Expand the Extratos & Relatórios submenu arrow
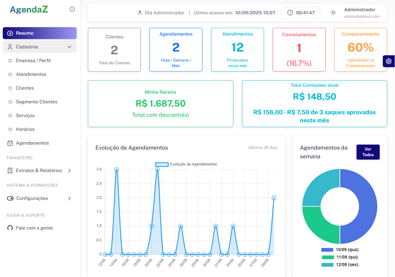The image size is (395, 277). click(69, 171)
